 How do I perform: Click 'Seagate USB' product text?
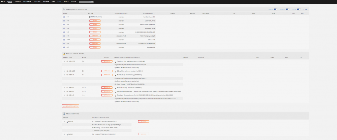pyautogui.click(x=151, y=47)
